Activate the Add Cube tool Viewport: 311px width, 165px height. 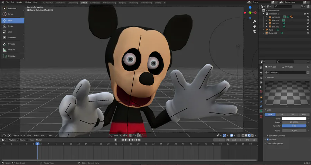13,56
